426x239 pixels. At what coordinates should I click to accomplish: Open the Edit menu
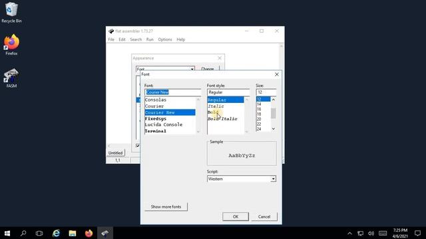(122, 40)
